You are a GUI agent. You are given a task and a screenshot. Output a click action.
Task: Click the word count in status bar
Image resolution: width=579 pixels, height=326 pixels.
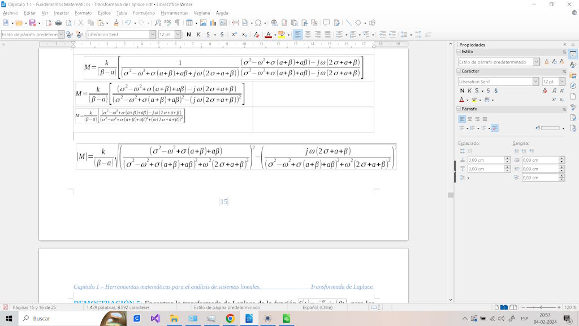pyautogui.click(x=118, y=307)
